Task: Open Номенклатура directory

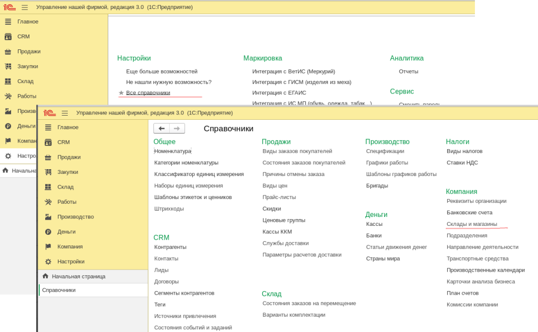Action: coord(172,151)
